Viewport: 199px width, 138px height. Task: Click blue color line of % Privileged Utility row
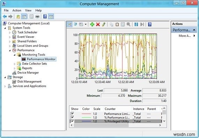tap(86, 121)
